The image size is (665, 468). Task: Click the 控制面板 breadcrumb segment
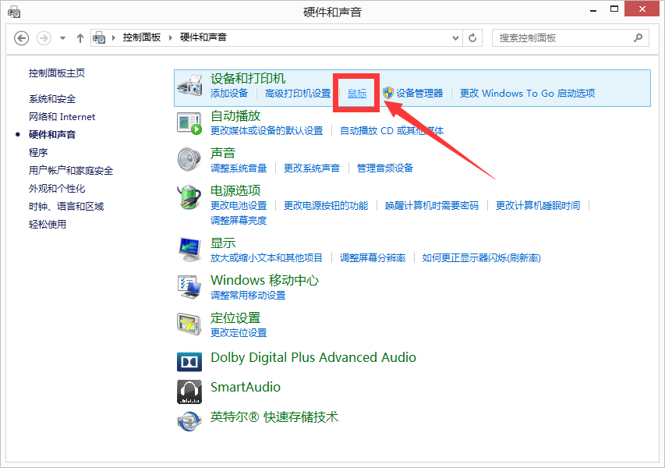point(142,37)
